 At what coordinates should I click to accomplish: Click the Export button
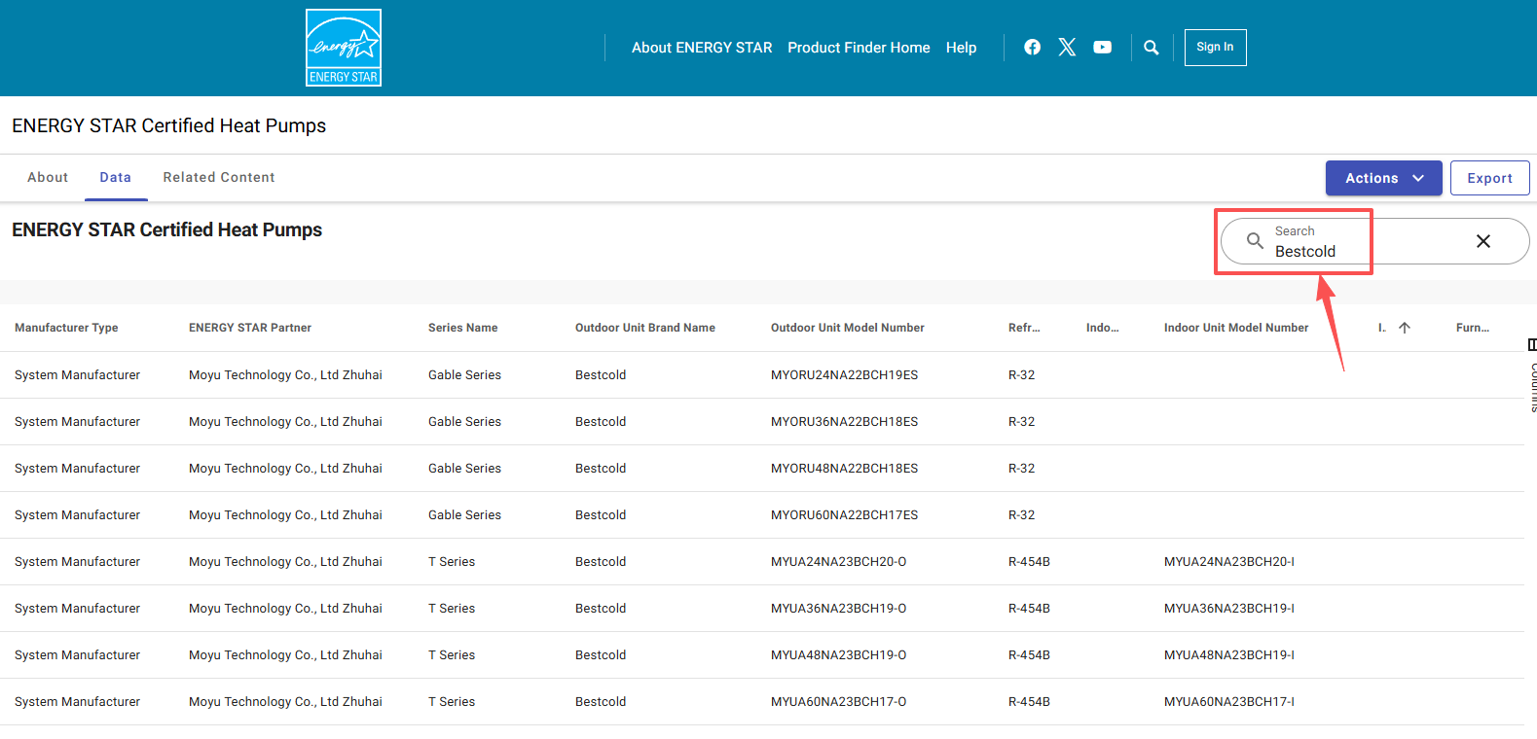[1490, 178]
